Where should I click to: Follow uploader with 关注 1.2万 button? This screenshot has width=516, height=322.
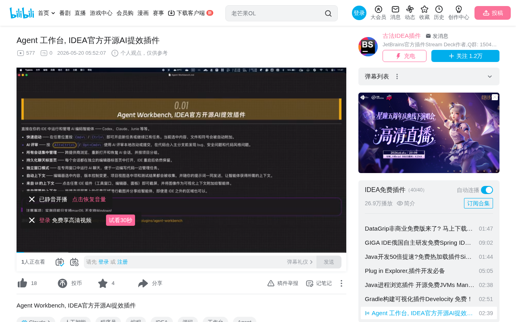pos(465,56)
